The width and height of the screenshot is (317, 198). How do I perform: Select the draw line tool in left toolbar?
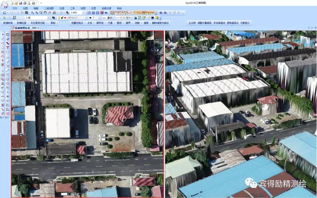(x=3, y=39)
